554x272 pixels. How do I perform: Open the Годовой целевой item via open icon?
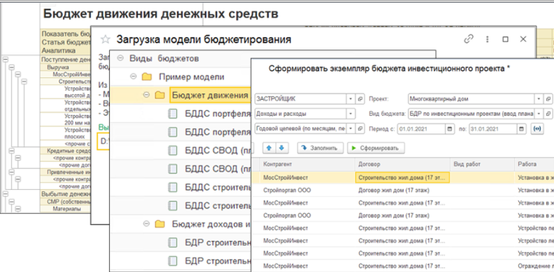(360, 128)
